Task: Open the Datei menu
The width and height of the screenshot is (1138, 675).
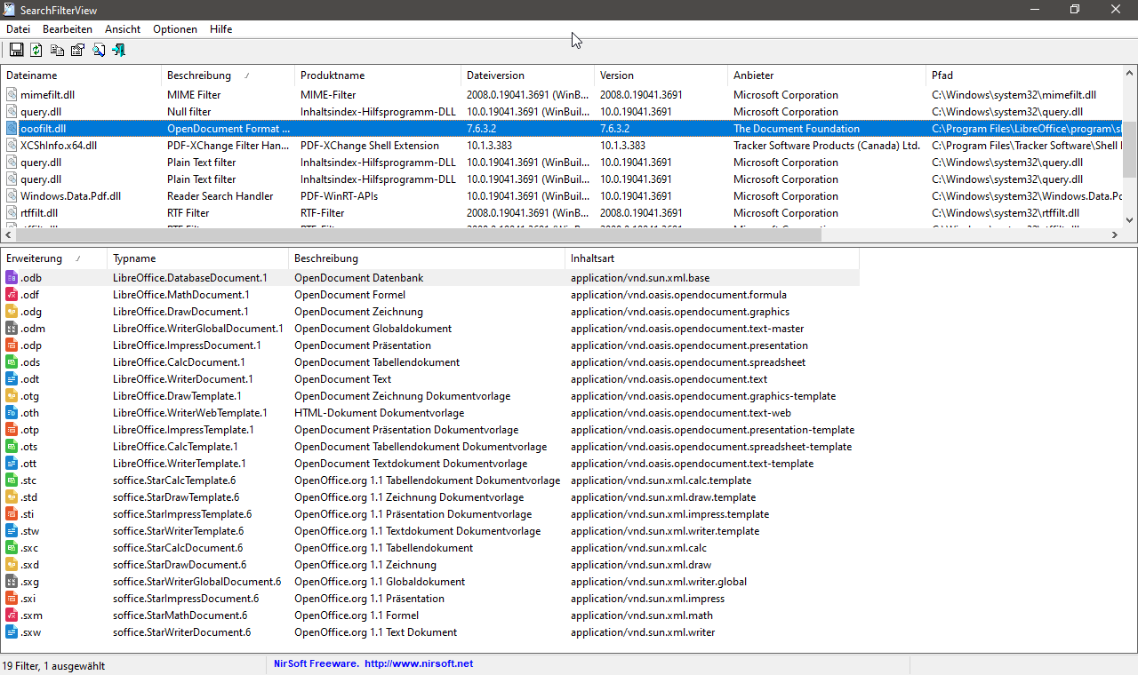Action: 18,29
